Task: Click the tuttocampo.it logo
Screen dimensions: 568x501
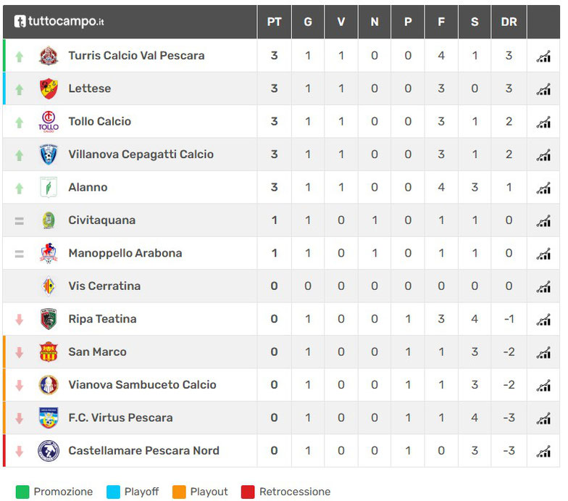Action: pyautogui.click(x=59, y=22)
